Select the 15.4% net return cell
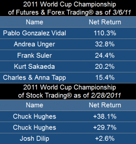The image size is (136, 144). click(105, 78)
